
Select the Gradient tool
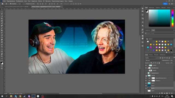(x=2, y=37)
